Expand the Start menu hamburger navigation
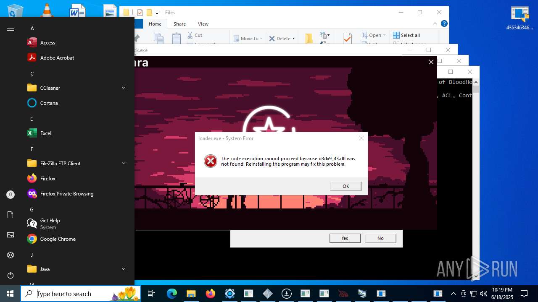 (x=11, y=29)
